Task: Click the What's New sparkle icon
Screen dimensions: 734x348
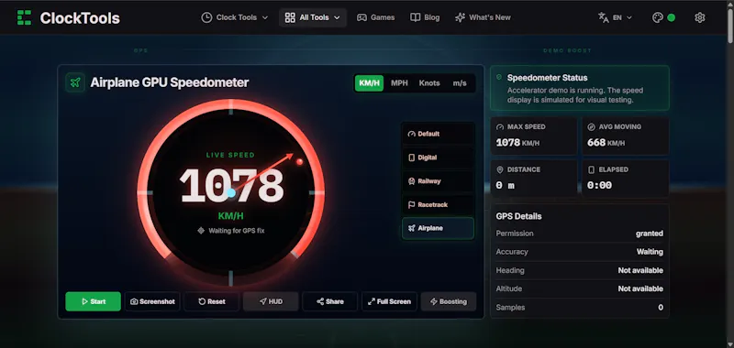Action: [461, 17]
